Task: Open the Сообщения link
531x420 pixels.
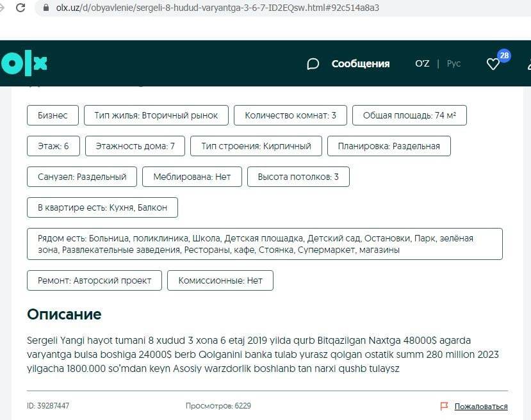Action: (360, 63)
